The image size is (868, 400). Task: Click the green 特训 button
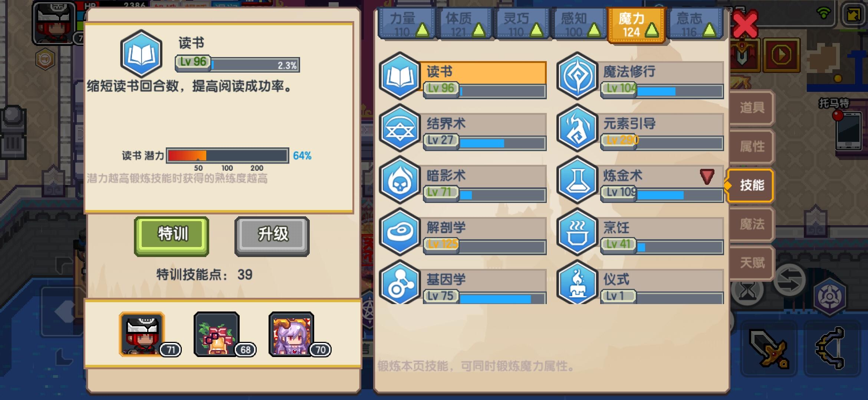172,236
